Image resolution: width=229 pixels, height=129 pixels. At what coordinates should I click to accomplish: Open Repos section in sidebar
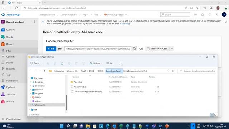click(x=9, y=44)
